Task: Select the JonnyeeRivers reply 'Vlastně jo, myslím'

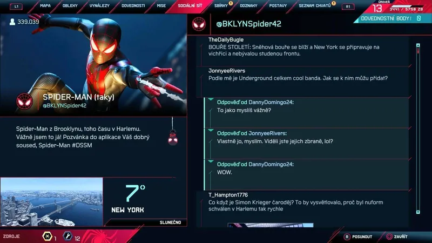Action: coord(306,144)
